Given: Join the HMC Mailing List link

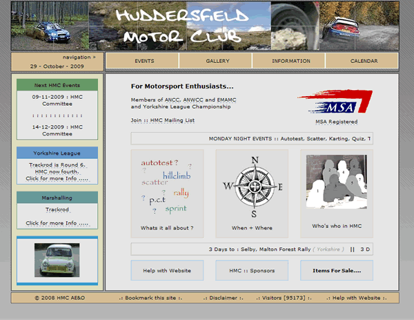Looking at the screenshot, I should (163, 120).
